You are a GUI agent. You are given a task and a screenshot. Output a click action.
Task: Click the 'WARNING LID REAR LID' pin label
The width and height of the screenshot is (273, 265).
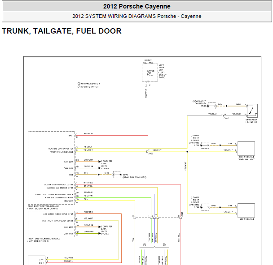click(62, 152)
